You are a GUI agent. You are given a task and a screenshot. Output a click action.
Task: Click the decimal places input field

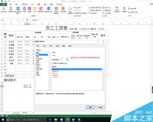pos(63,60)
